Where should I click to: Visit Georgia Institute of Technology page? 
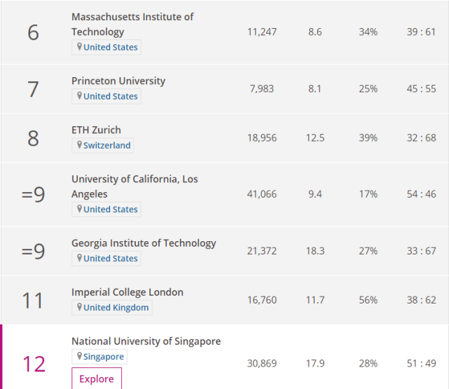tap(144, 243)
